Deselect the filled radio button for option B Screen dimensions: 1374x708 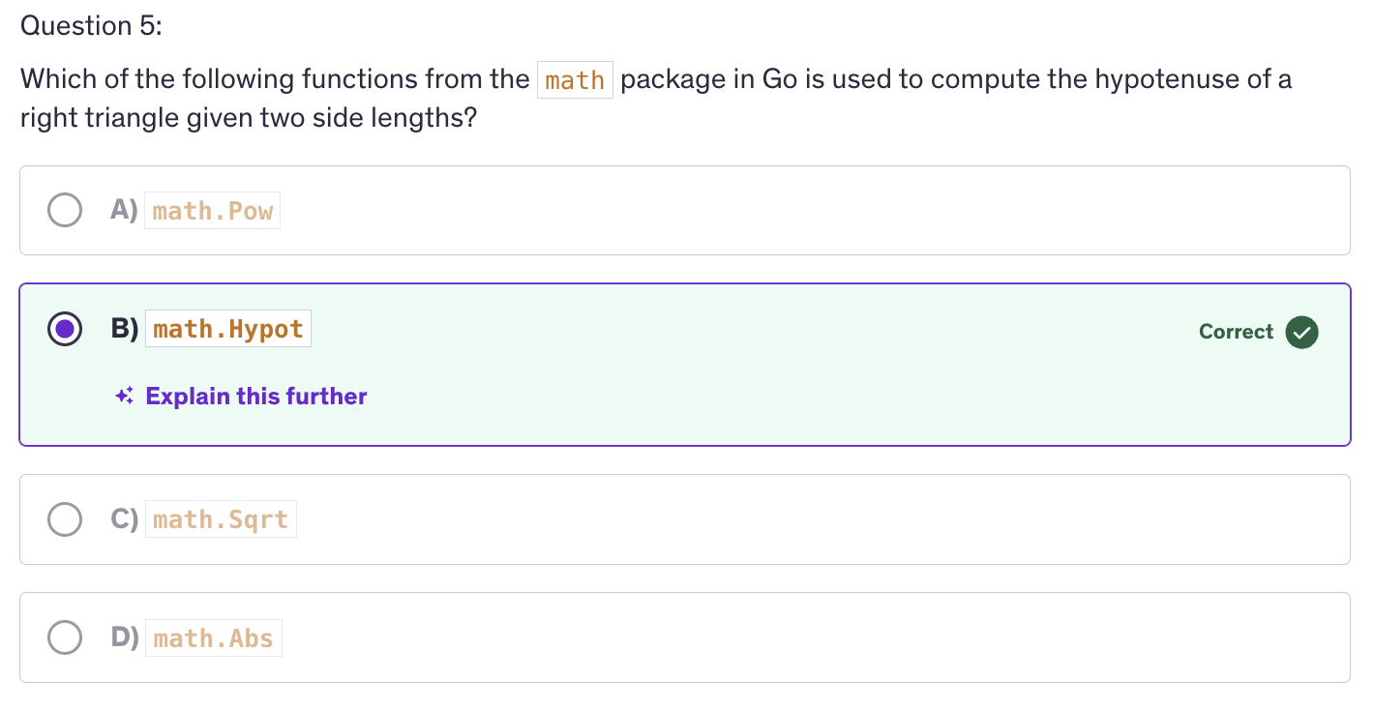click(x=65, y=329)
